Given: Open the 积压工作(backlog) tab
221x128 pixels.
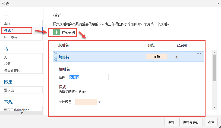Looking at the screenshot, I should click(21, 109).
